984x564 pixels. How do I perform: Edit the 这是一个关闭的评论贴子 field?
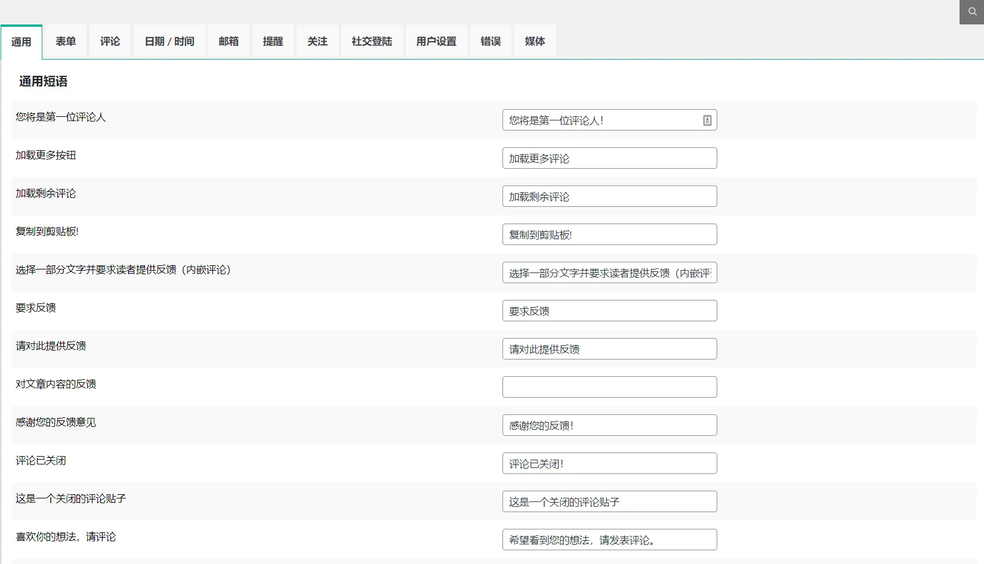tap(609, 501)
